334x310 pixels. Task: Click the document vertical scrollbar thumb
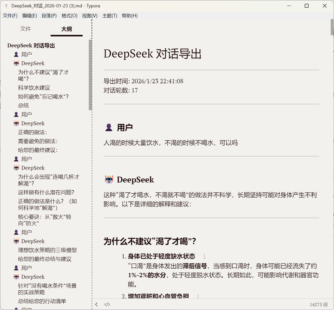click(x=332, y=27)
